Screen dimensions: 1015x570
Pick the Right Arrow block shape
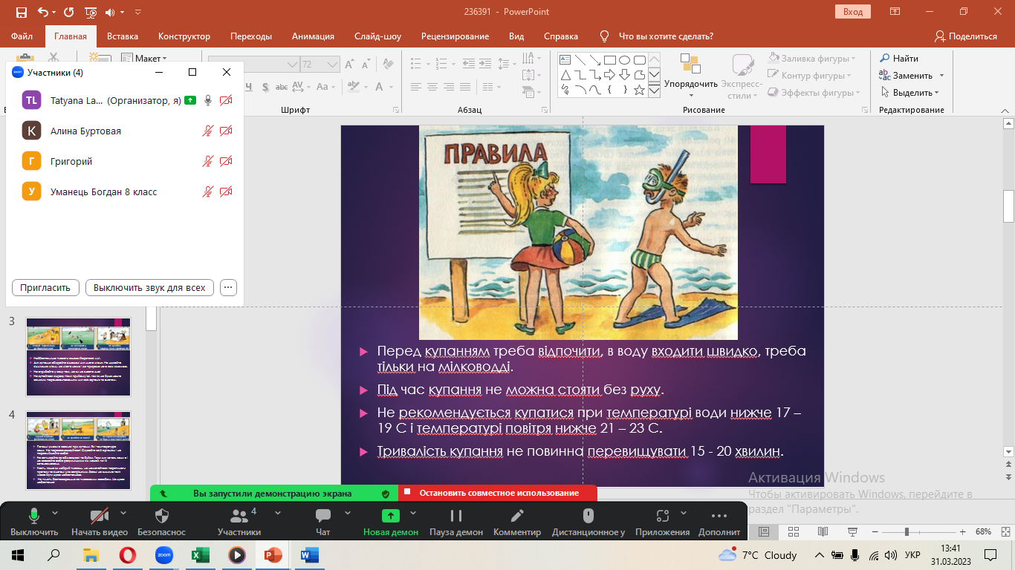click(x=609, y=75)
